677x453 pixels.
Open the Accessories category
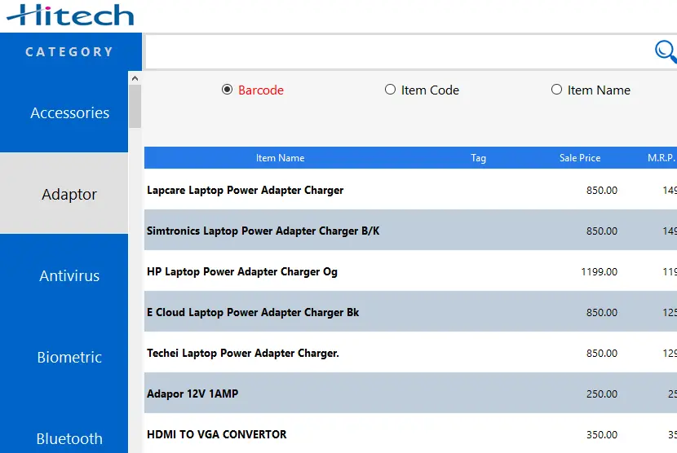click(x=69, y=113)
